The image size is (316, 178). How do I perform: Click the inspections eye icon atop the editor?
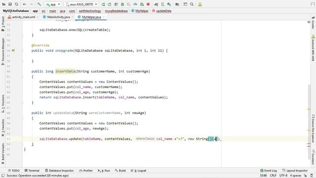309,22
